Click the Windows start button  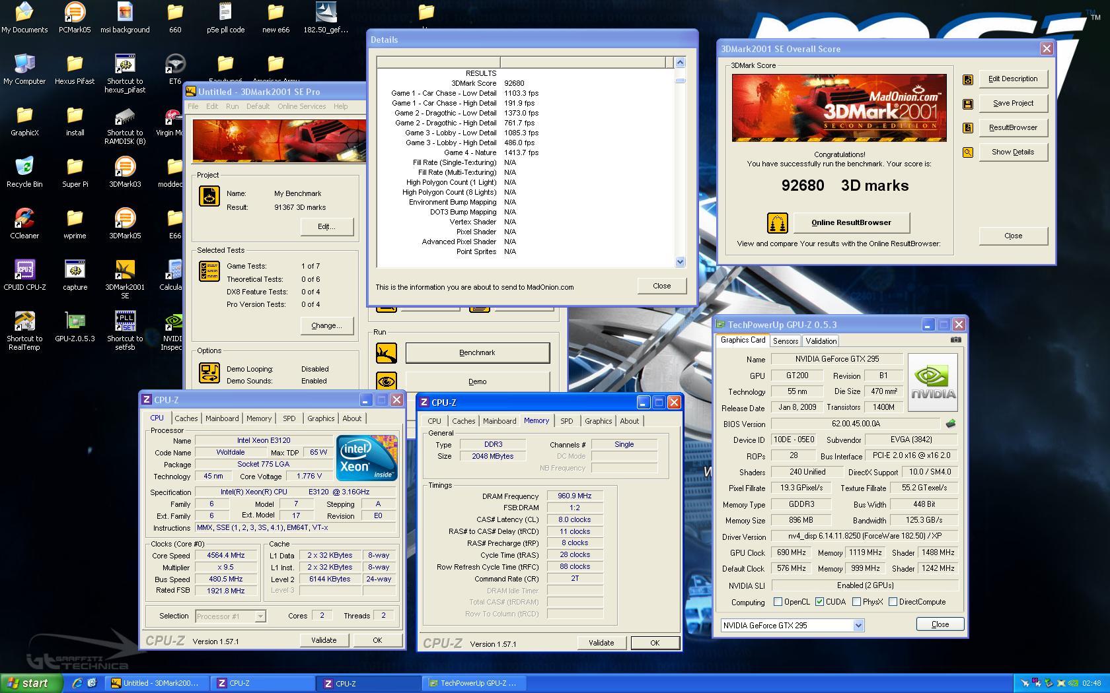pyautogui.click(x=30, y=683)
